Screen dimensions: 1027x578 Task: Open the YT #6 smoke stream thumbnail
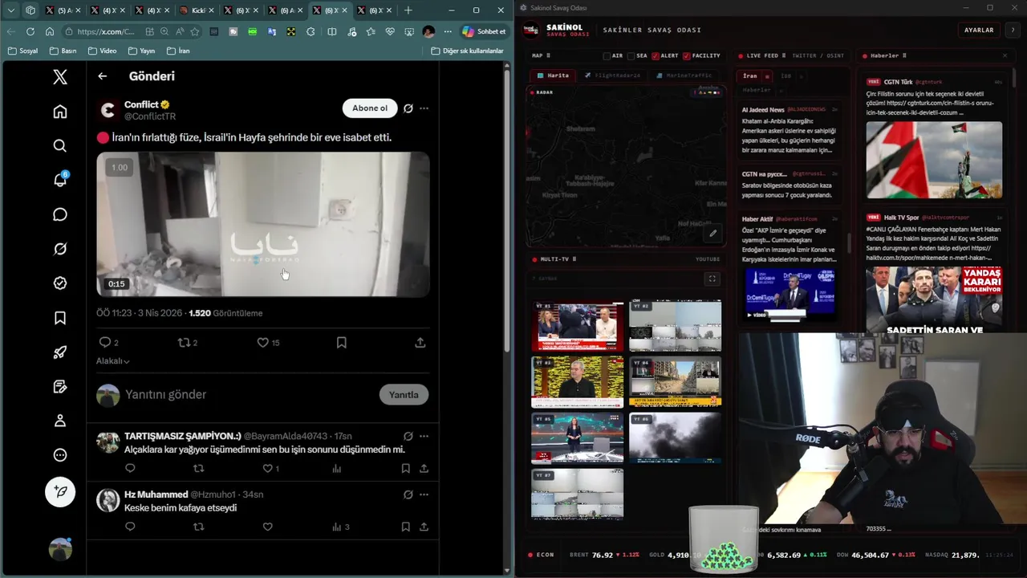click(x=675, y=438)
